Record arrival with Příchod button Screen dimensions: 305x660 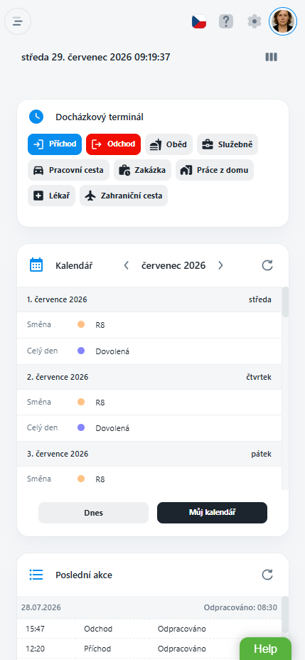click(x=55, y=144)
